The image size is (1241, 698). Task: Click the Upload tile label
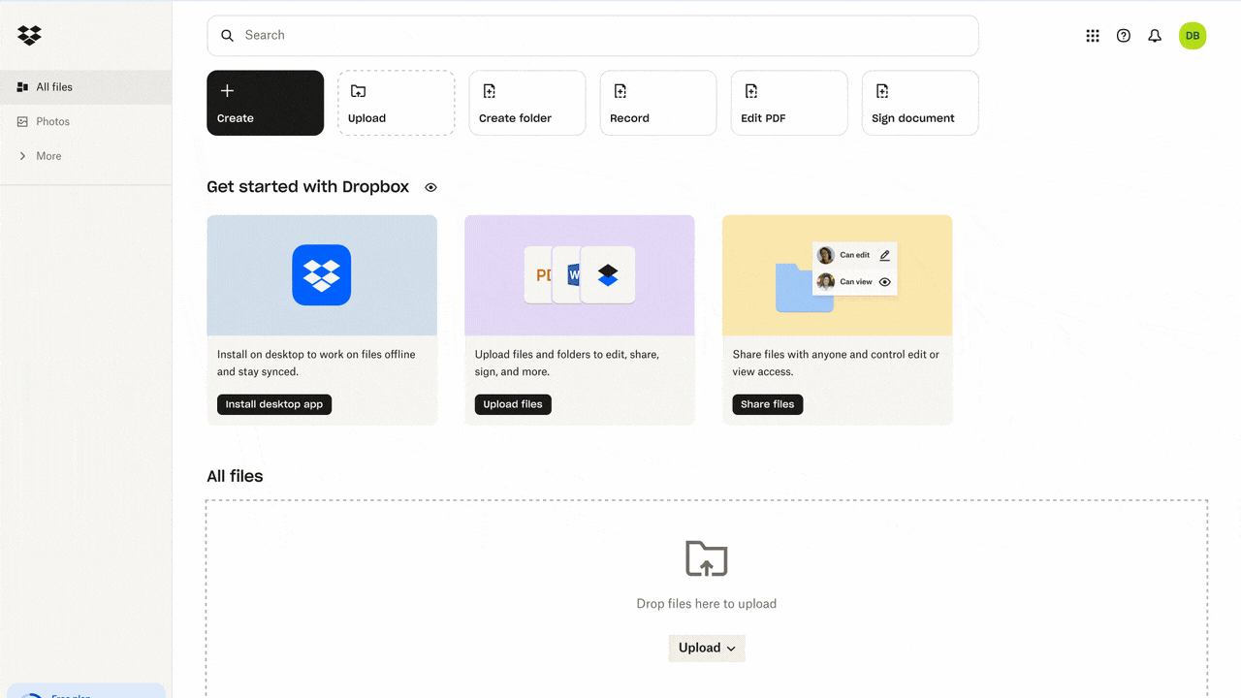tap(366, 118)
